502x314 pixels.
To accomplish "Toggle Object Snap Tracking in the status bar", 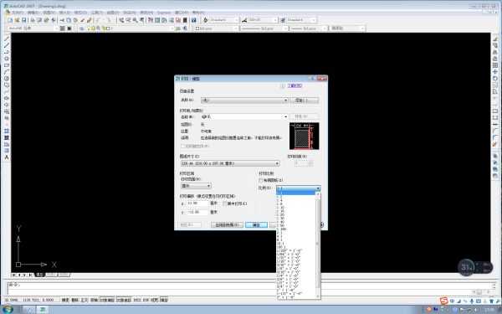I will coord(124,301).
